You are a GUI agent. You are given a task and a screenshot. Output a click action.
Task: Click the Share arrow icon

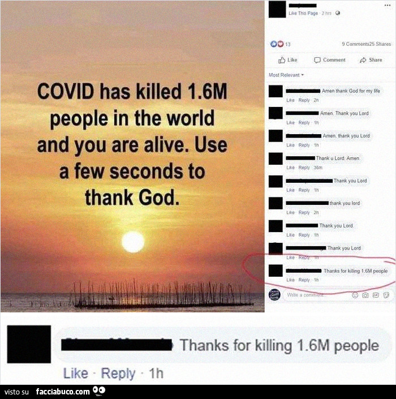[x=363, y=60]
